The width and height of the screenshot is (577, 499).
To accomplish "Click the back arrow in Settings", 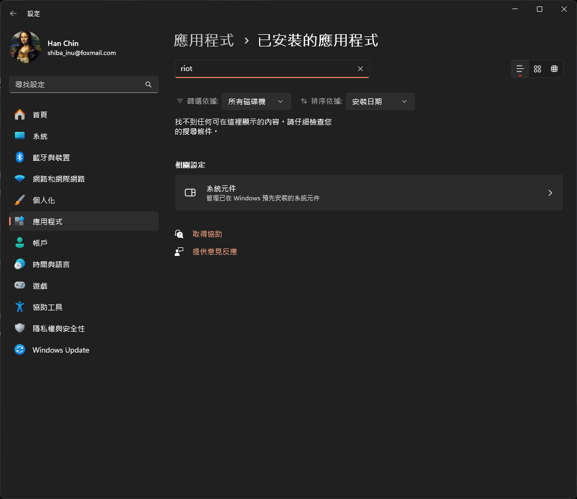I will click(x=13, y=13).
